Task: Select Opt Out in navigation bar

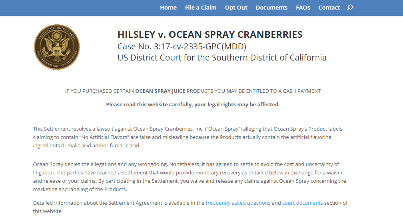Action: click(x=236, y=8)
